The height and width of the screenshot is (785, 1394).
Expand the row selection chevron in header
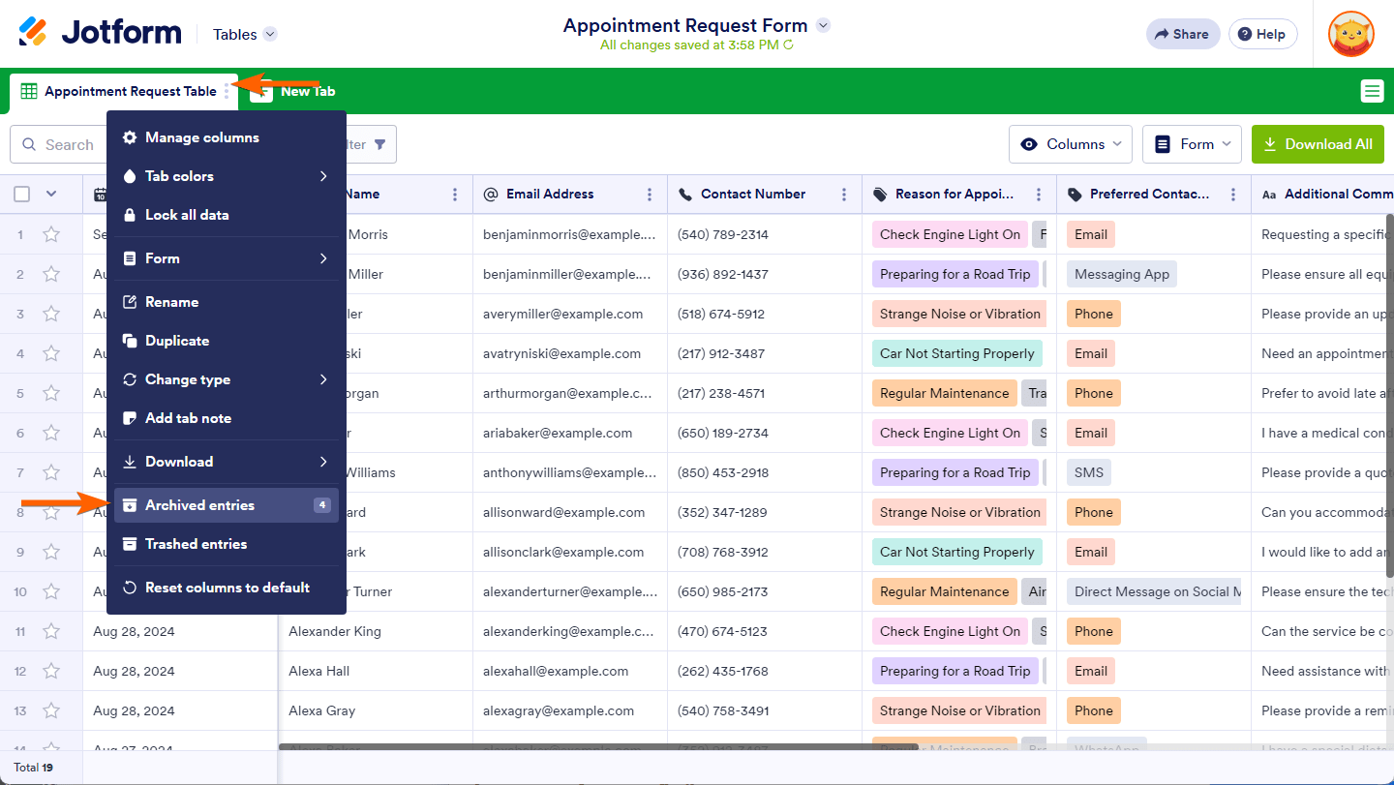click(x=51, y=195)
